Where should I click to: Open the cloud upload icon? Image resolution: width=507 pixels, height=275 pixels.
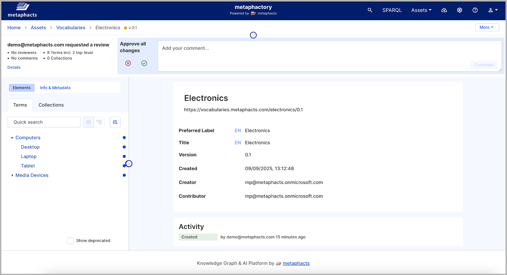coord(444,10)
